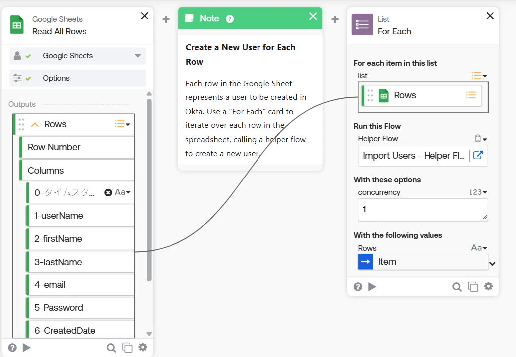Open help on the For Each card
516x357 pixels.
358,287
